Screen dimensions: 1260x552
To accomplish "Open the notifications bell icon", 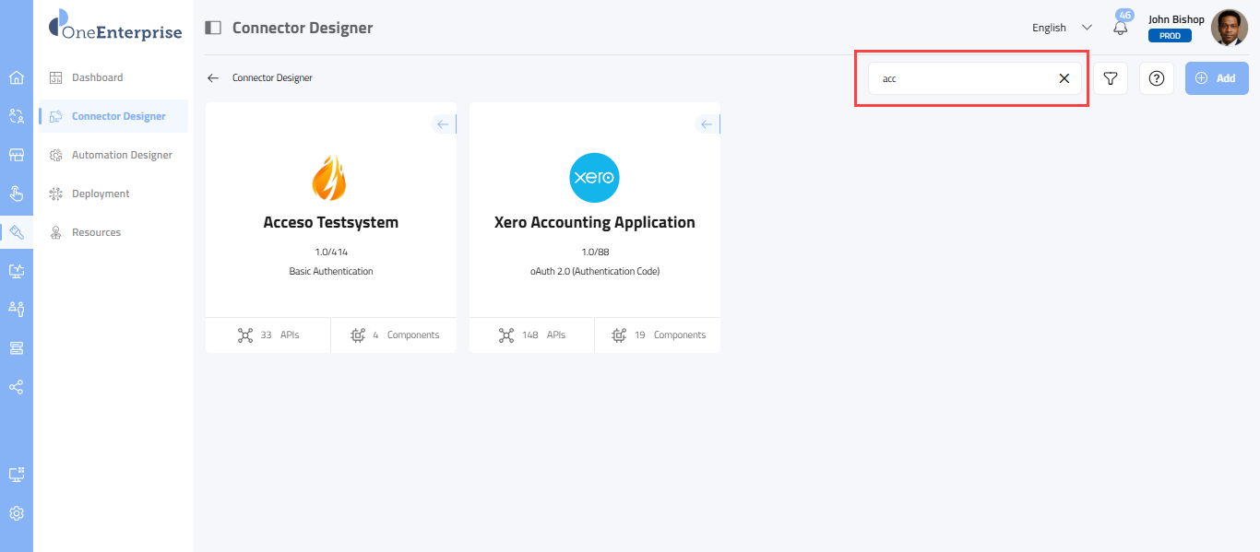I will (1121, 28).
